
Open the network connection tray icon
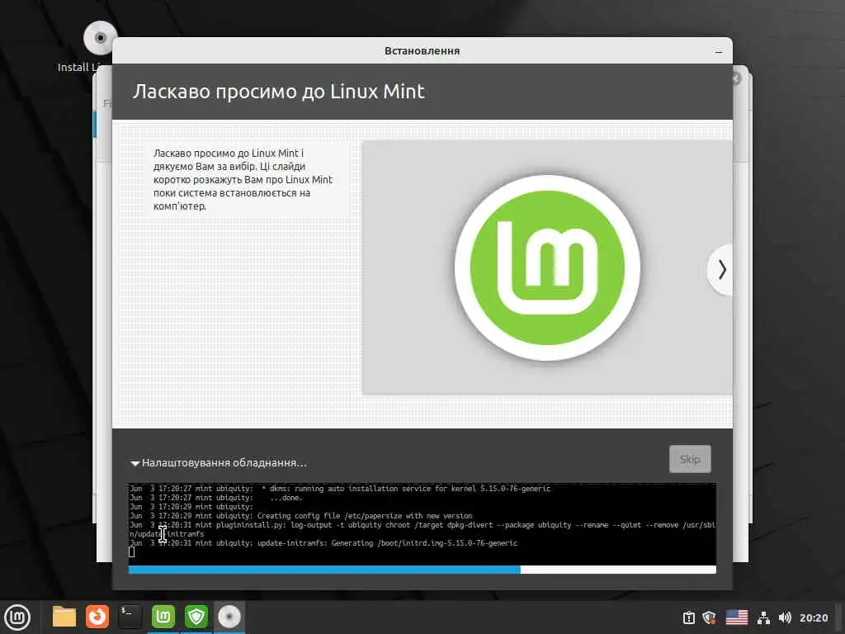(763, 617)
